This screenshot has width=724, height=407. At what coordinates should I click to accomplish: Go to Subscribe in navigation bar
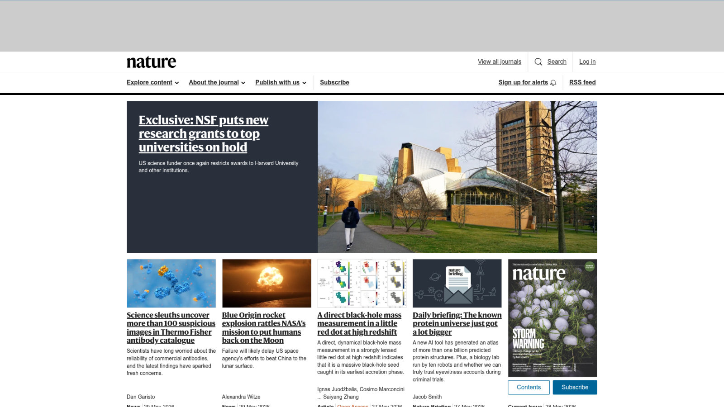334,82
